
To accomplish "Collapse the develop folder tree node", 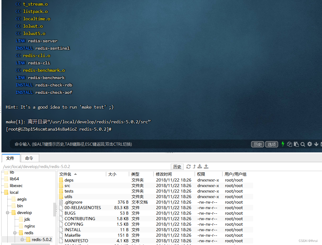I will pyautogui.click(x=7, y=212).
